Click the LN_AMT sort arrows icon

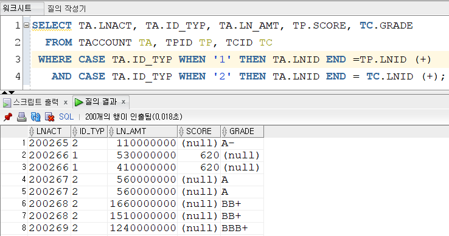click(x=111, y=132)
